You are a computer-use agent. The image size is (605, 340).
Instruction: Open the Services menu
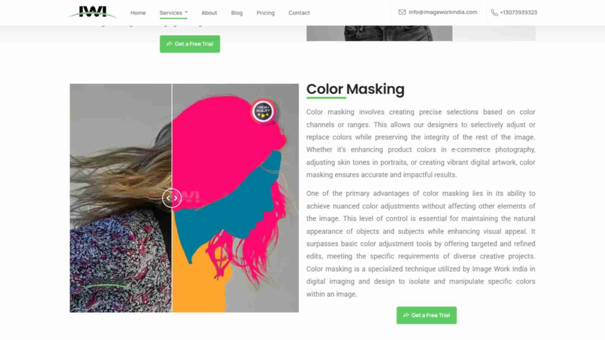click(171, 13)
